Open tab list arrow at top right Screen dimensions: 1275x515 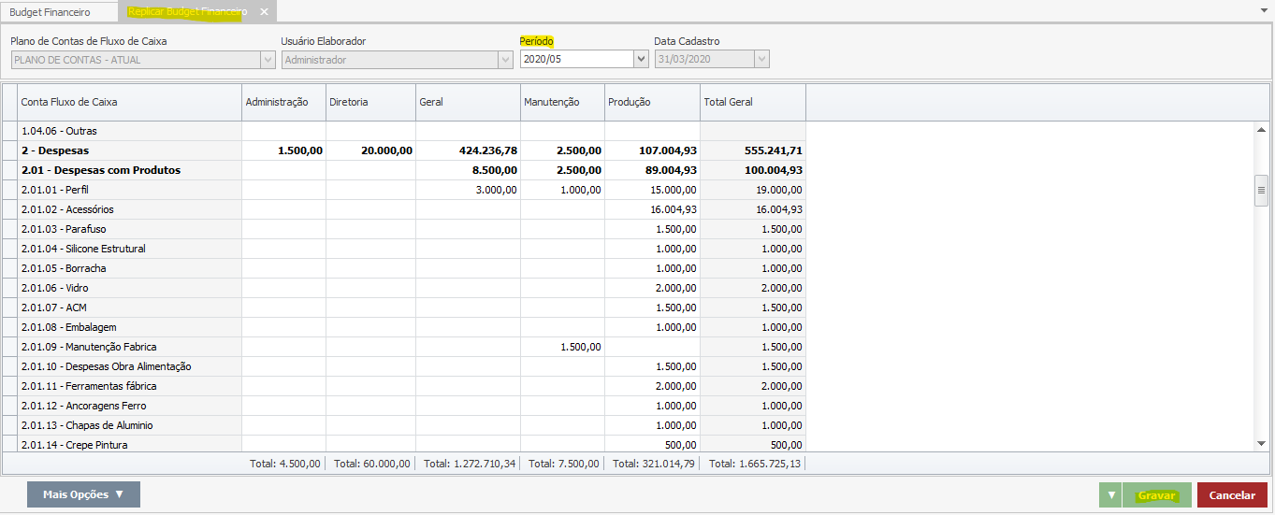[x=1264, y=9]
